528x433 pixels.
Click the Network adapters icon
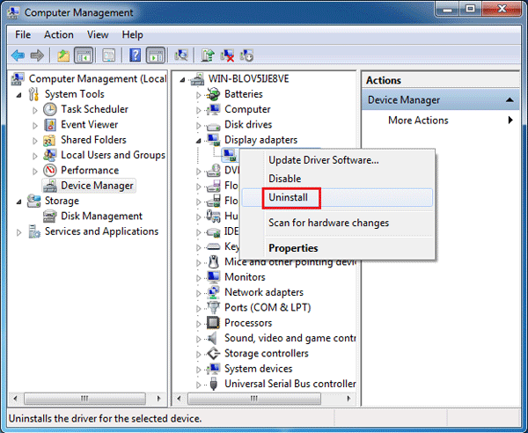pyautogui.click(x=213, y=292)
